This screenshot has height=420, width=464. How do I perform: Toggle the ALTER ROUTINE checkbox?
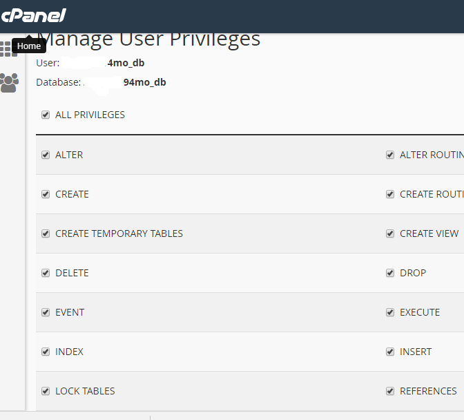click(390, 155)
